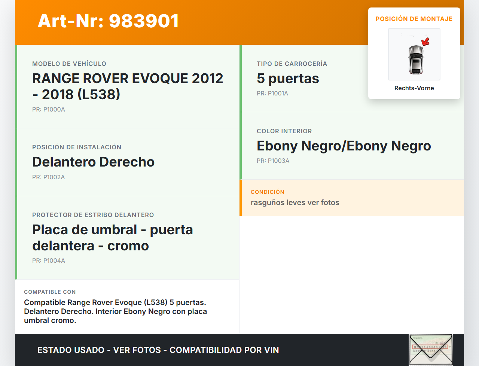Click the red arrow on the car diagram
The height and width of the screenshot is (366, 479).
[425, 41]
